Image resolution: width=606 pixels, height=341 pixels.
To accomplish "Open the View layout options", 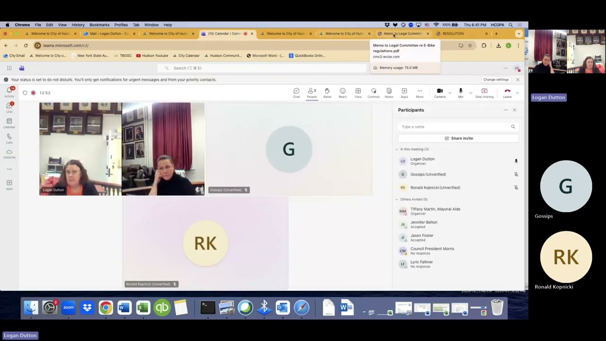I will coord(358,93).
